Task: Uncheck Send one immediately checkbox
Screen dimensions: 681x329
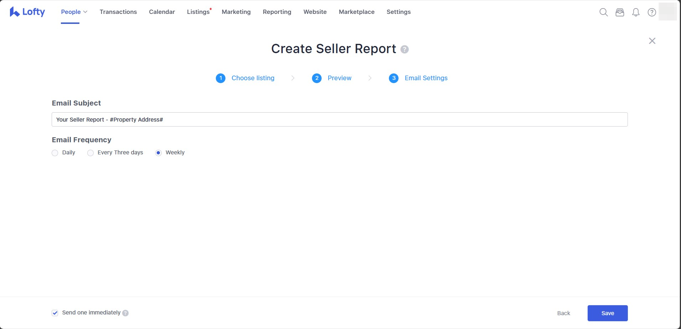Action: (55, 313)
